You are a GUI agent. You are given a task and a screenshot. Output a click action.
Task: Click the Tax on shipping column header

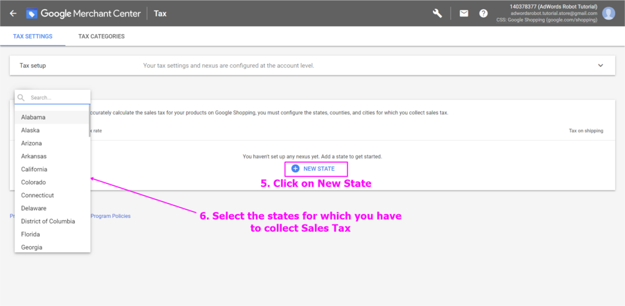[x=586, y=131]
